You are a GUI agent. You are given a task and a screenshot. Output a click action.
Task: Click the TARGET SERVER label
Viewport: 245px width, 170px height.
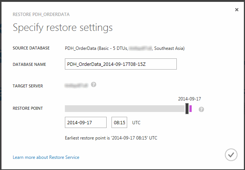[x=28, y=86]
